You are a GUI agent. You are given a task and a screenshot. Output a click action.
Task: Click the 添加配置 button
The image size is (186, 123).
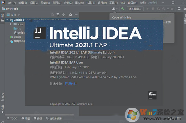coord(135,9)
